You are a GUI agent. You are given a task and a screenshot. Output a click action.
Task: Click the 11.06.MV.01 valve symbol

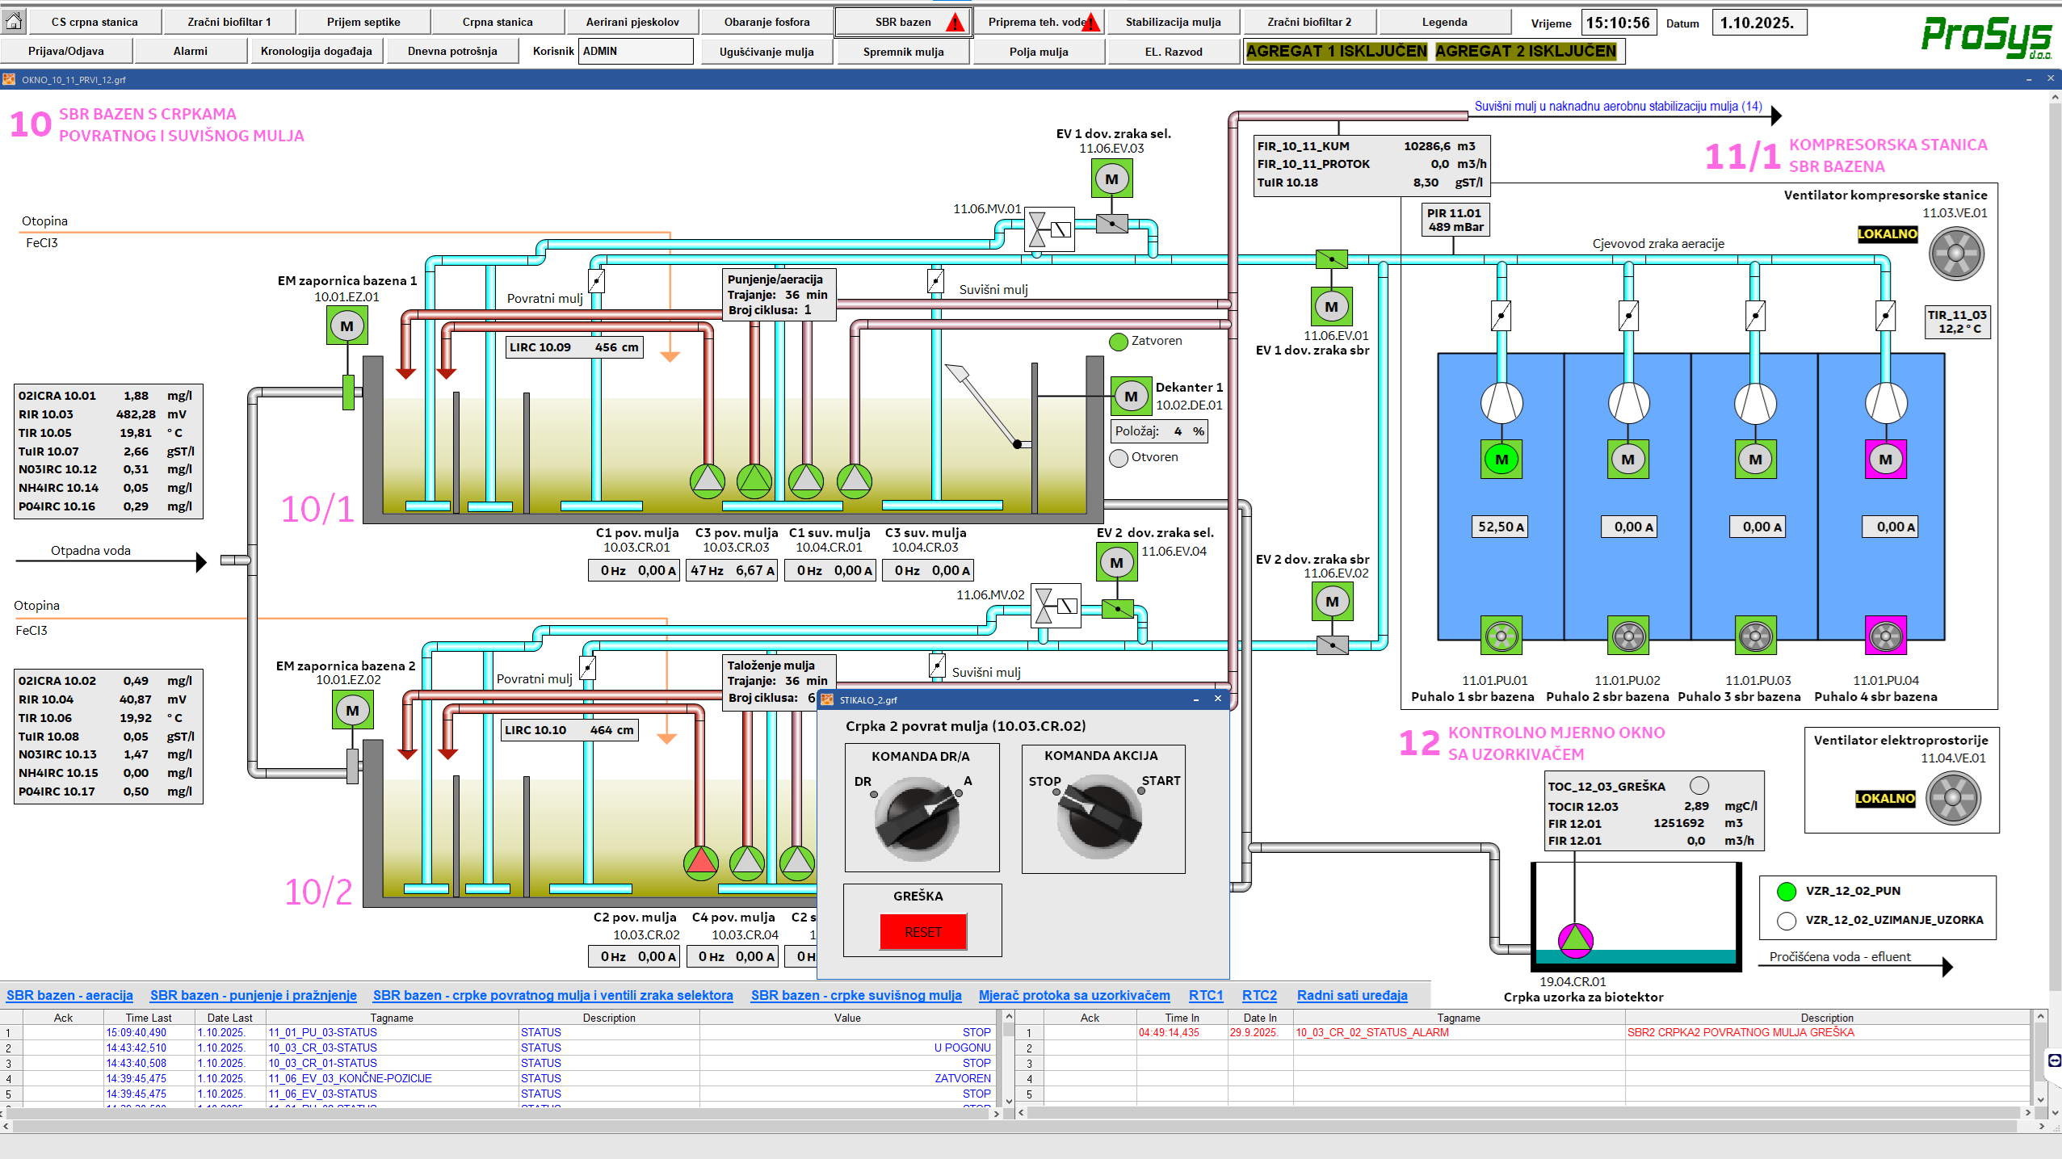point(1048,229)
